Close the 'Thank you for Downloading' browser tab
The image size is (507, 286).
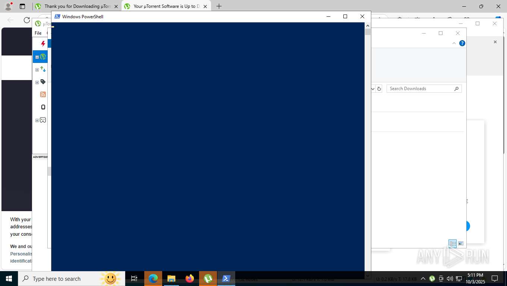point(116,6)
